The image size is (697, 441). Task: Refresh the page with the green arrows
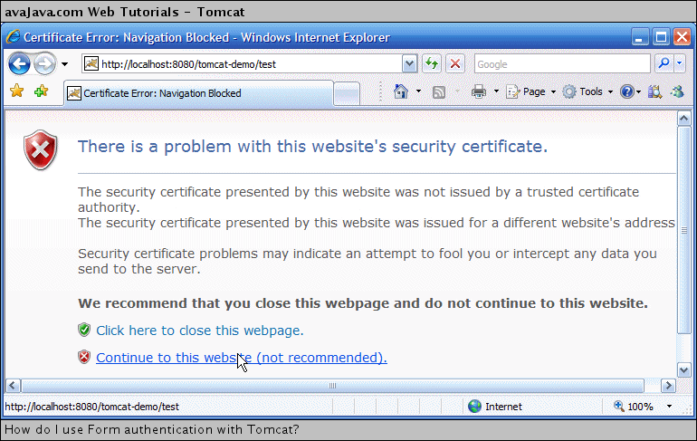point(432,63)
